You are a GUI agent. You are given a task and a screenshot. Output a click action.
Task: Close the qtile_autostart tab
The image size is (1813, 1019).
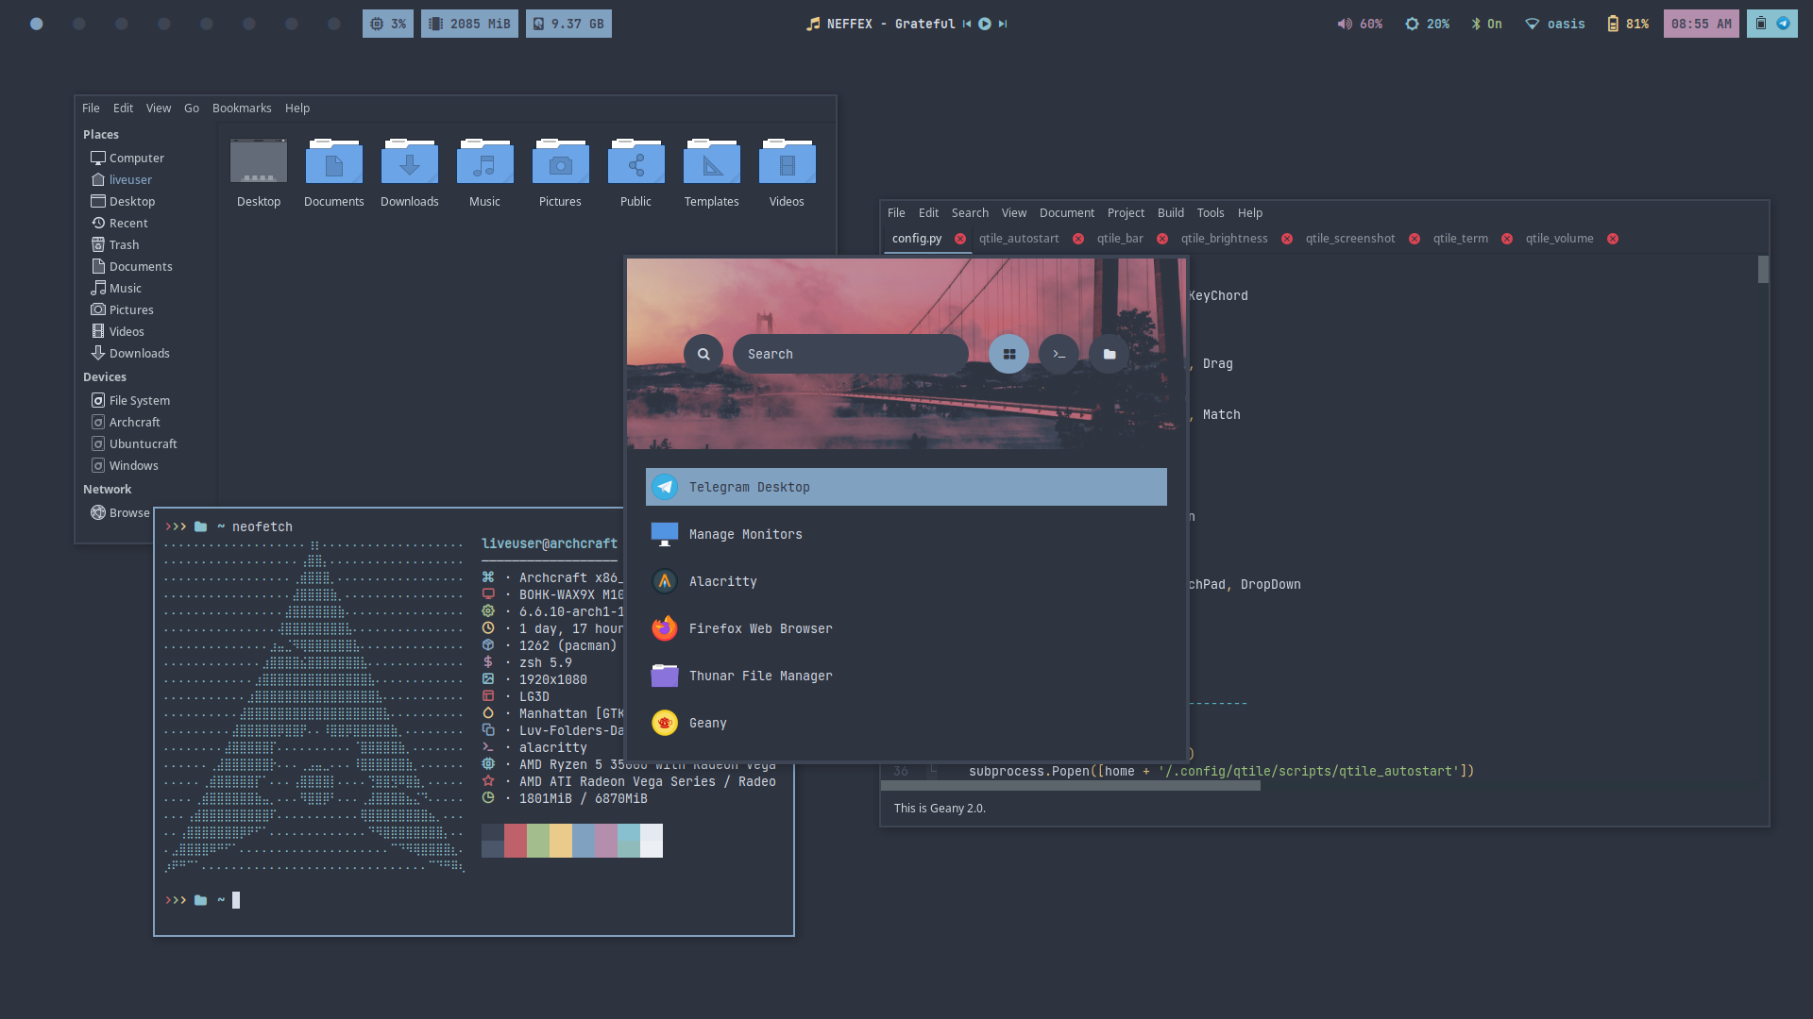click(x=1078, y=239)
